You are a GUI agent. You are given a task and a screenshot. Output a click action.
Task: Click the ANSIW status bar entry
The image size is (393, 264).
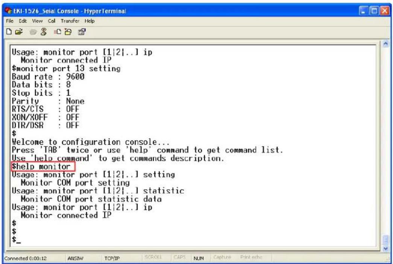click(75, 258)
